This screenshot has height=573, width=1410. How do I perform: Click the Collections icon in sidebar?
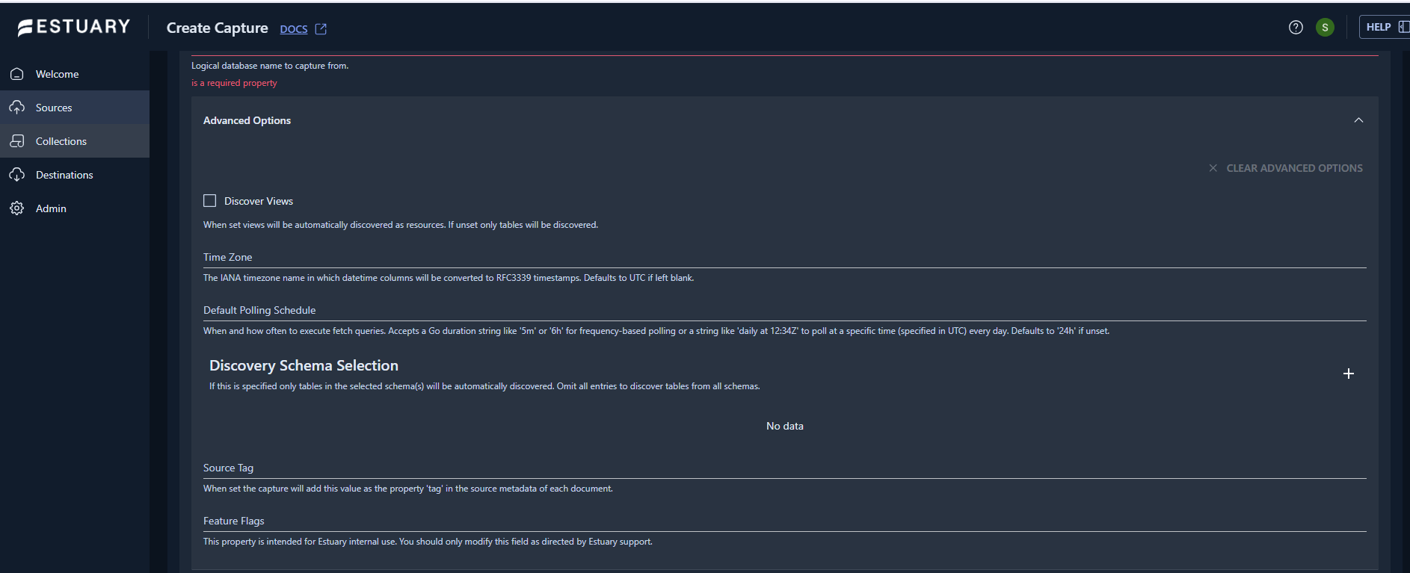[x=17, y=141]
